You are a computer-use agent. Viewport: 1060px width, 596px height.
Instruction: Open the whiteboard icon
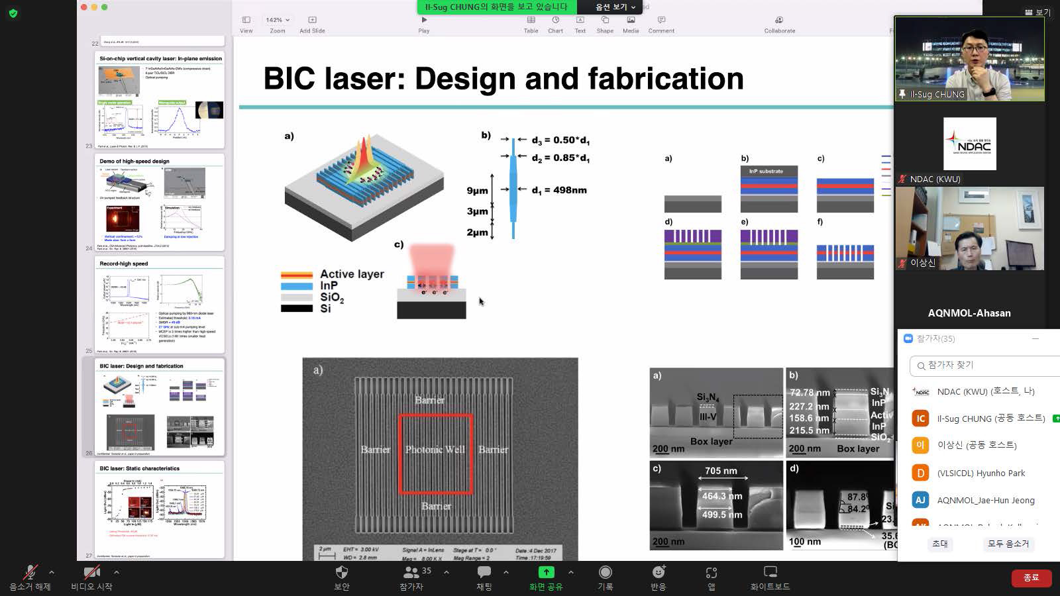coord(770,572)
